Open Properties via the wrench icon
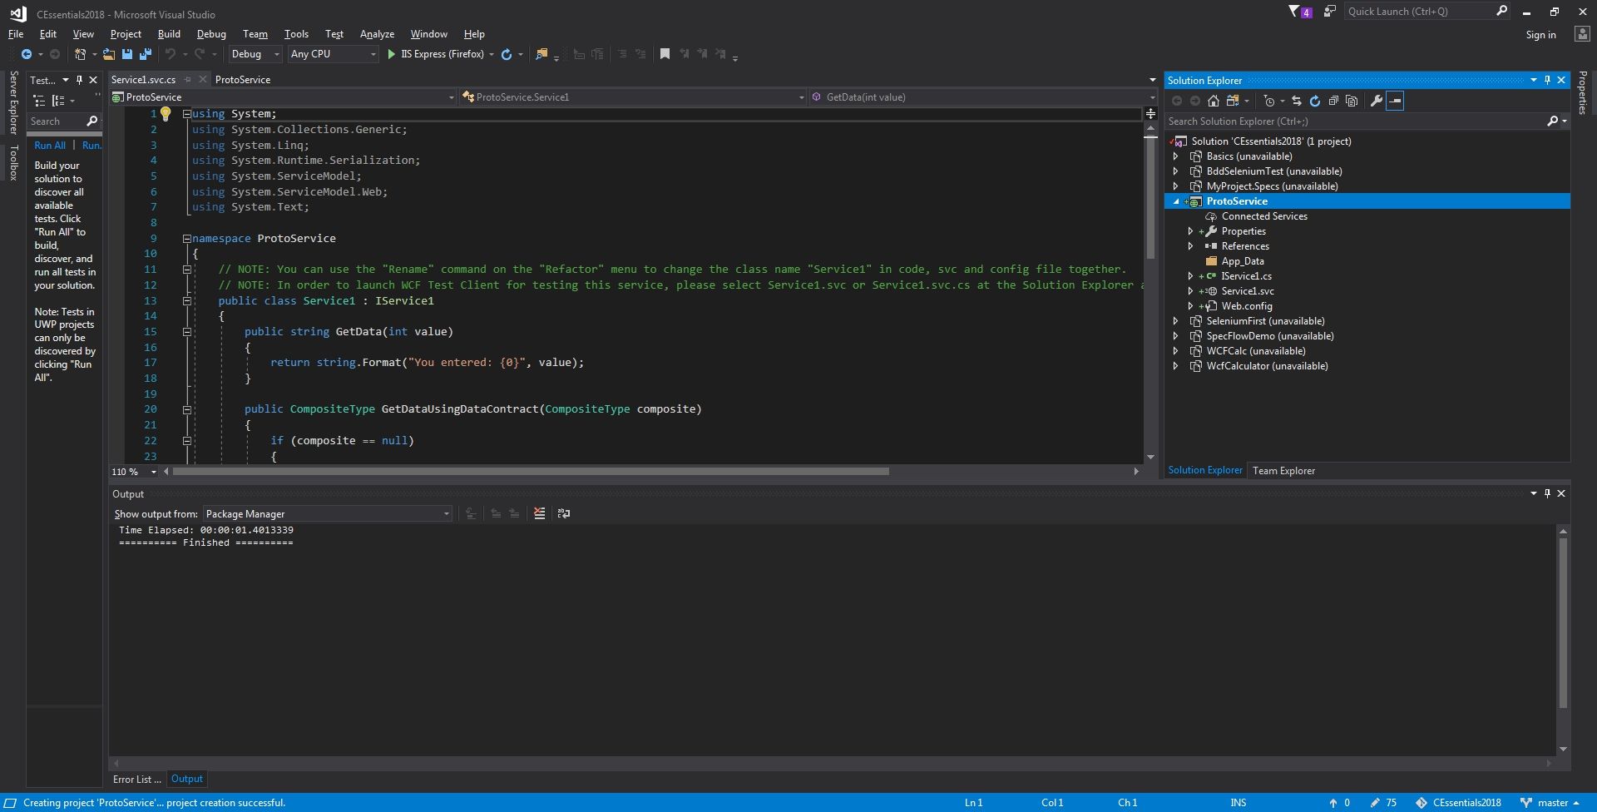 coord(1377,101)
